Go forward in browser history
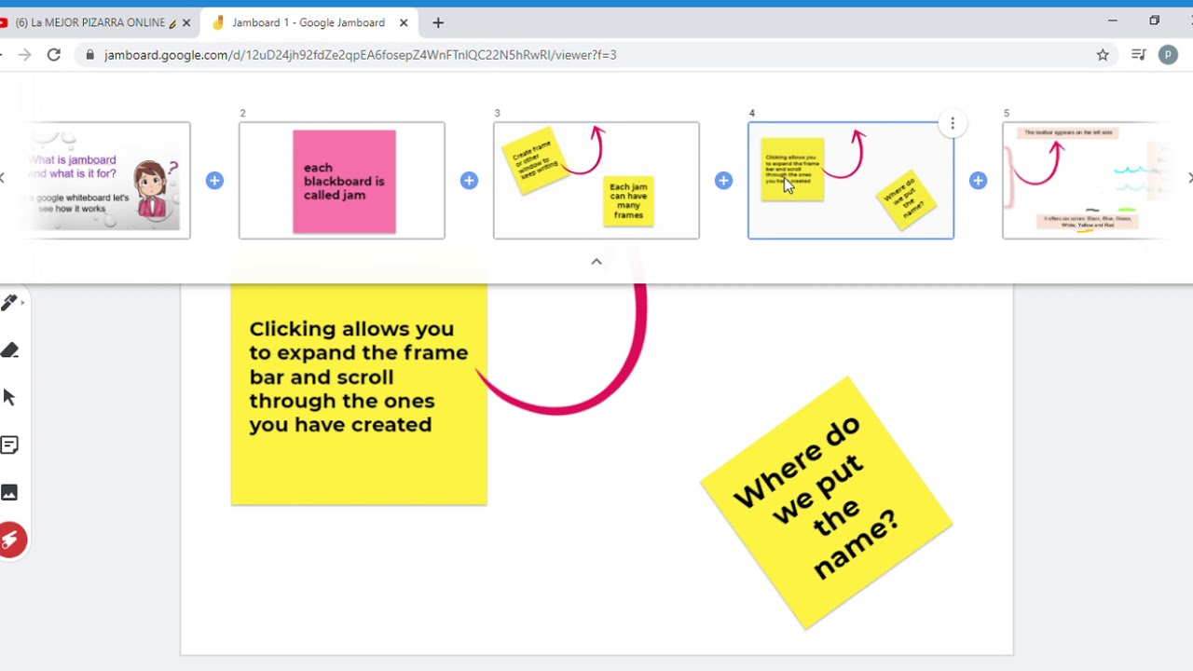This screenshot has width=1193, height=671. tap(24, 55)
